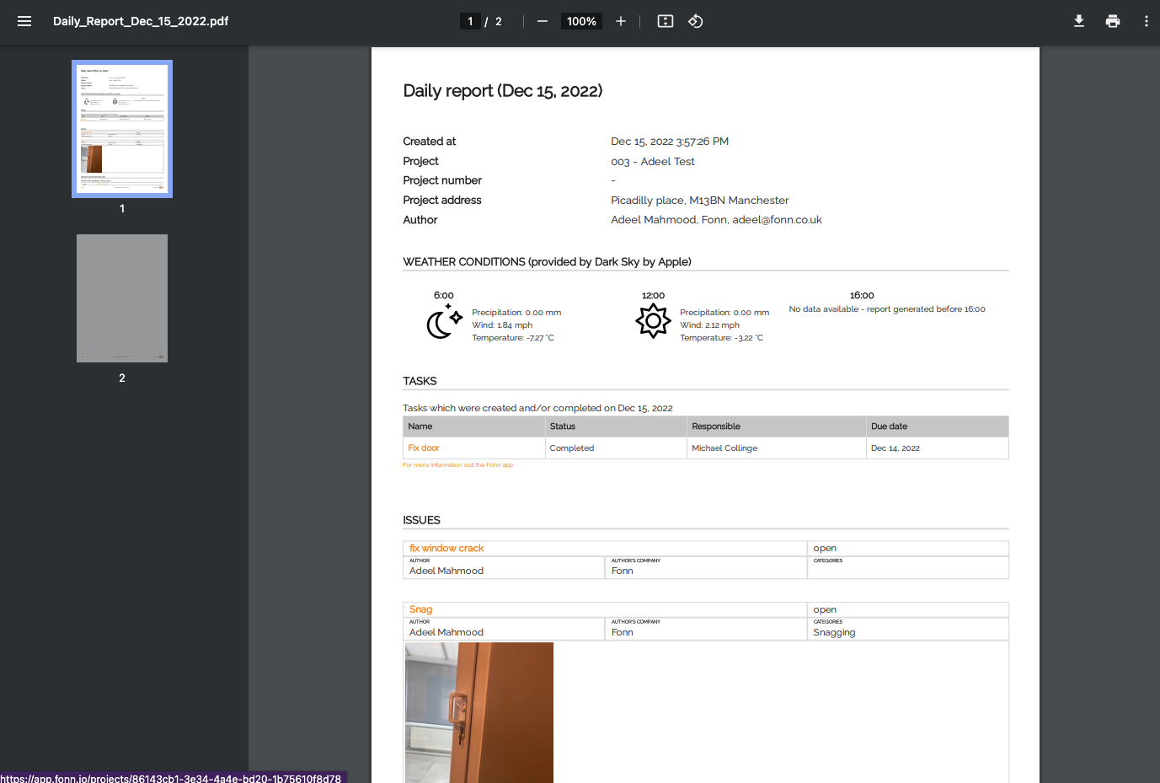The width and height of the screenshot is (1160, 783).
Task: Click 'For more information visit the Fonn app'
Action: click(x=457, y=465)
